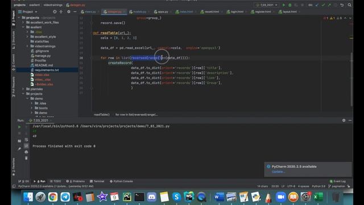The image size is (364, 205).
Task: Open the Project view dropdown
Action: (28, 11)
